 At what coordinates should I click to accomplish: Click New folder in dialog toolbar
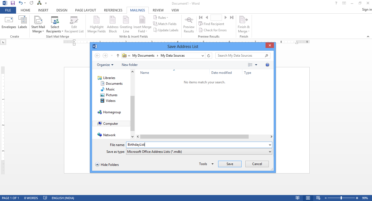pos(130,65)
